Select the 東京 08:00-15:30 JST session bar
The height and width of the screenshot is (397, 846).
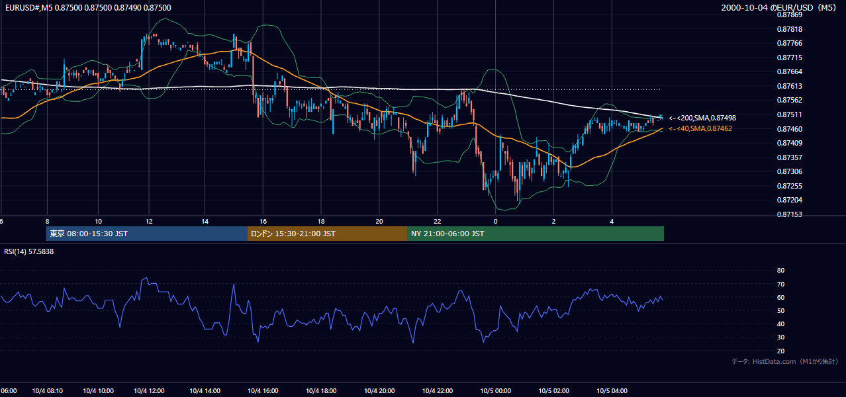(146, 234)
